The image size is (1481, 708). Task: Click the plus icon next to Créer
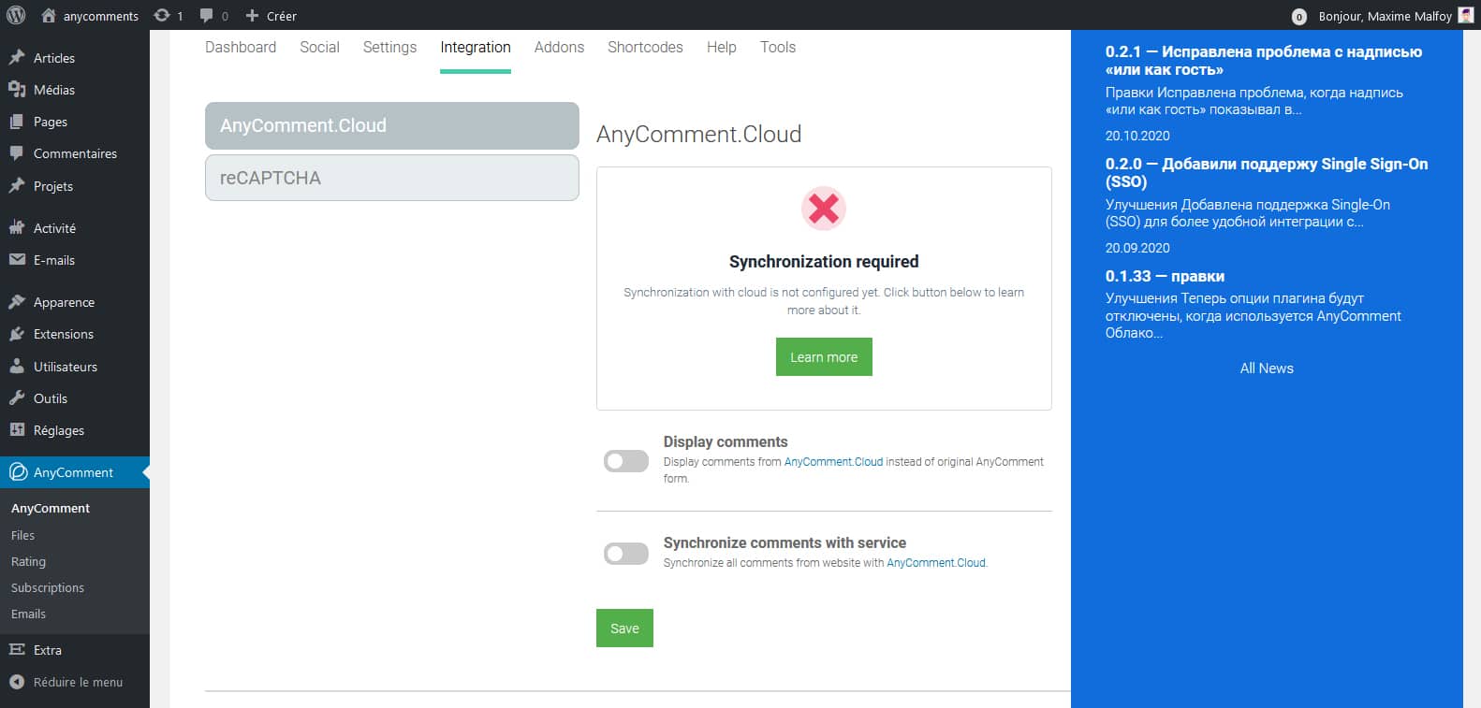click(252, 16)
